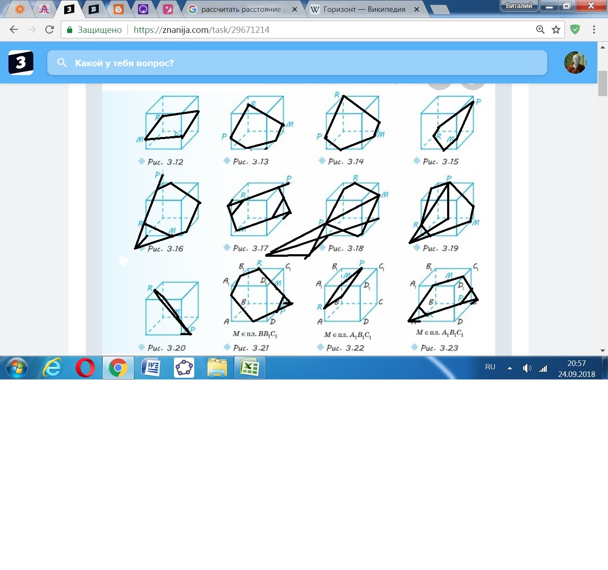
Task: Click the caption 'Рис. 3.21'
Action: click(251, 348)
